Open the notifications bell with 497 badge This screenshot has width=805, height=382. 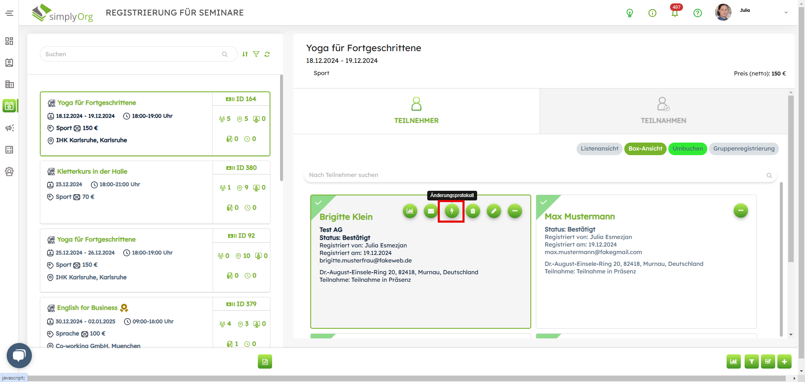[x=675, y=13]
